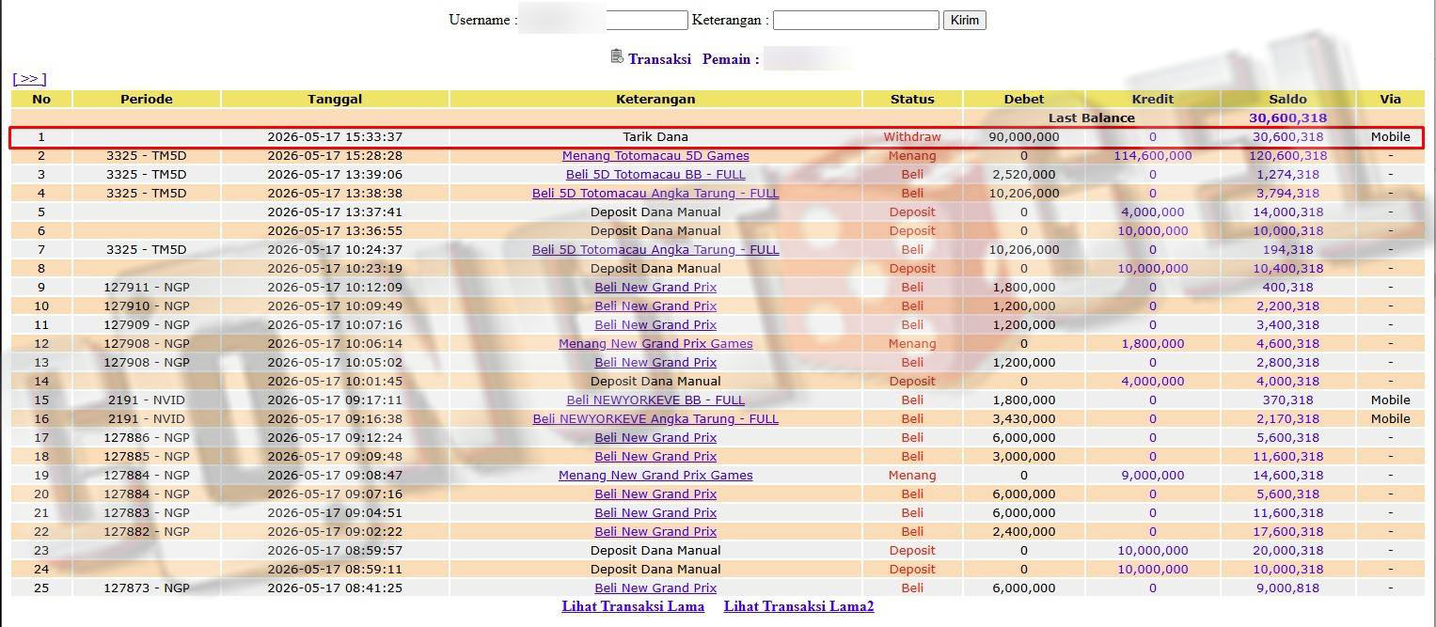Click the Kirim button
The image size is (1436, 627).
pyautogui.click(x=965, y=20)
